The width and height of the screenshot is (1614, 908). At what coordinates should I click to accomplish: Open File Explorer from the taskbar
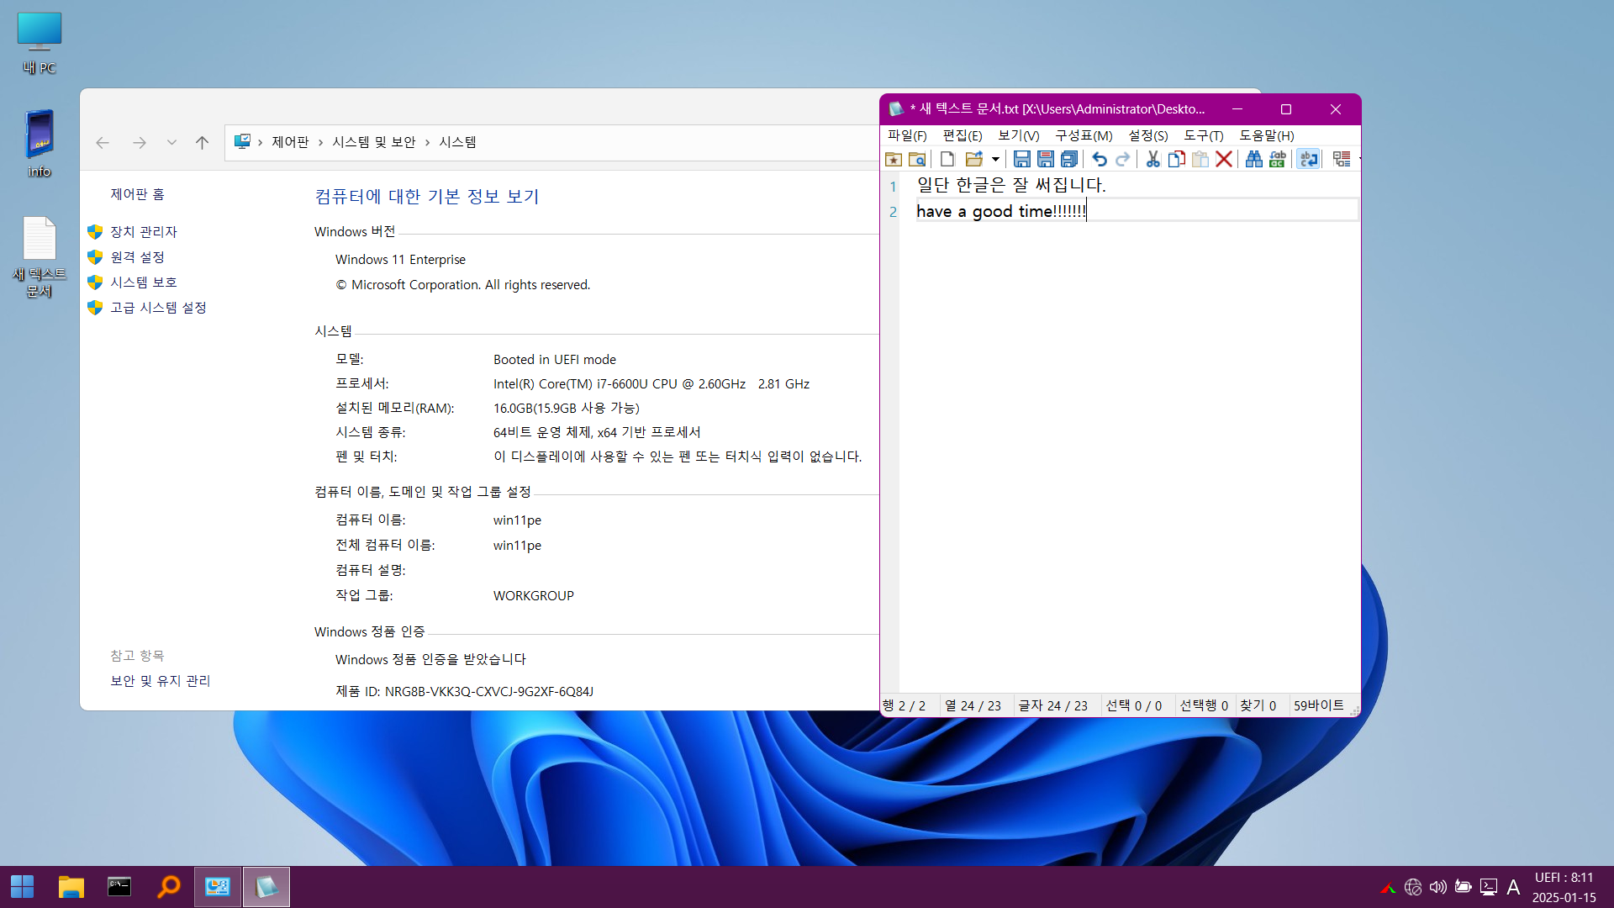pos(71,887)
